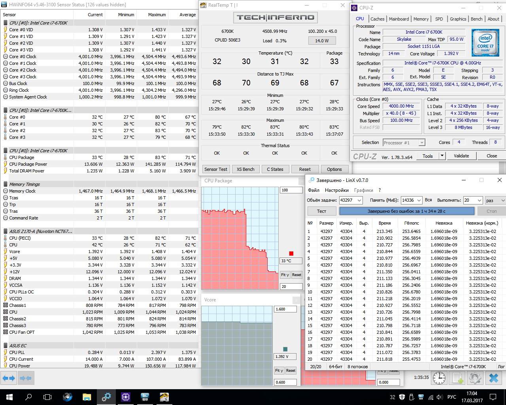Click the HWiNFO clock reset icon
506x405 pixels.
(439, 378)
